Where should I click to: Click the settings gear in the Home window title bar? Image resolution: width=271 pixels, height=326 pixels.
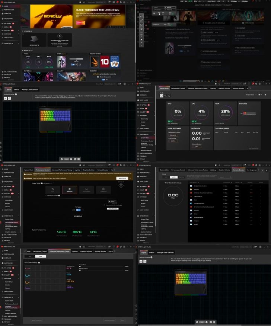[x=121, y=2]
